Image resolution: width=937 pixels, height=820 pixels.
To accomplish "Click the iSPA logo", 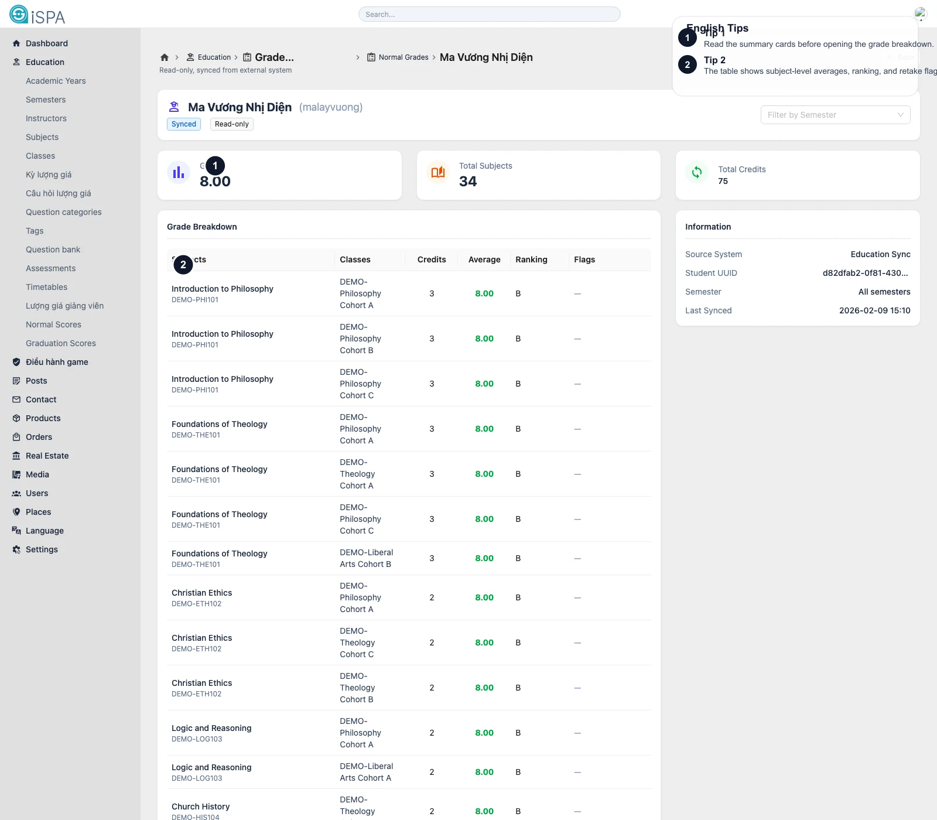I will (x=37, y=15).
